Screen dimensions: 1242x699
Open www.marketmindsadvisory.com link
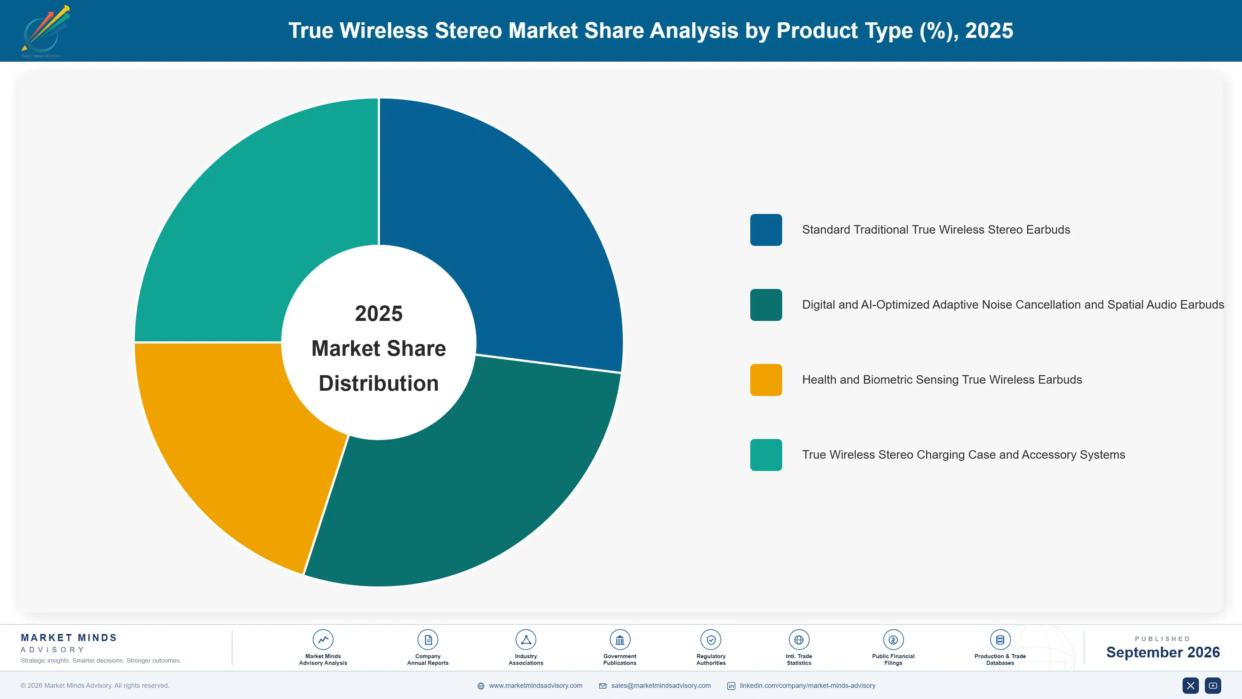coord(536,686)
